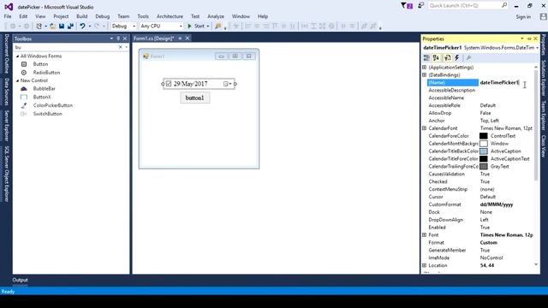Show the Categorized view in Properties
Image resolution: width=548 pixels, height=308 pixels.
coord(426,58)
